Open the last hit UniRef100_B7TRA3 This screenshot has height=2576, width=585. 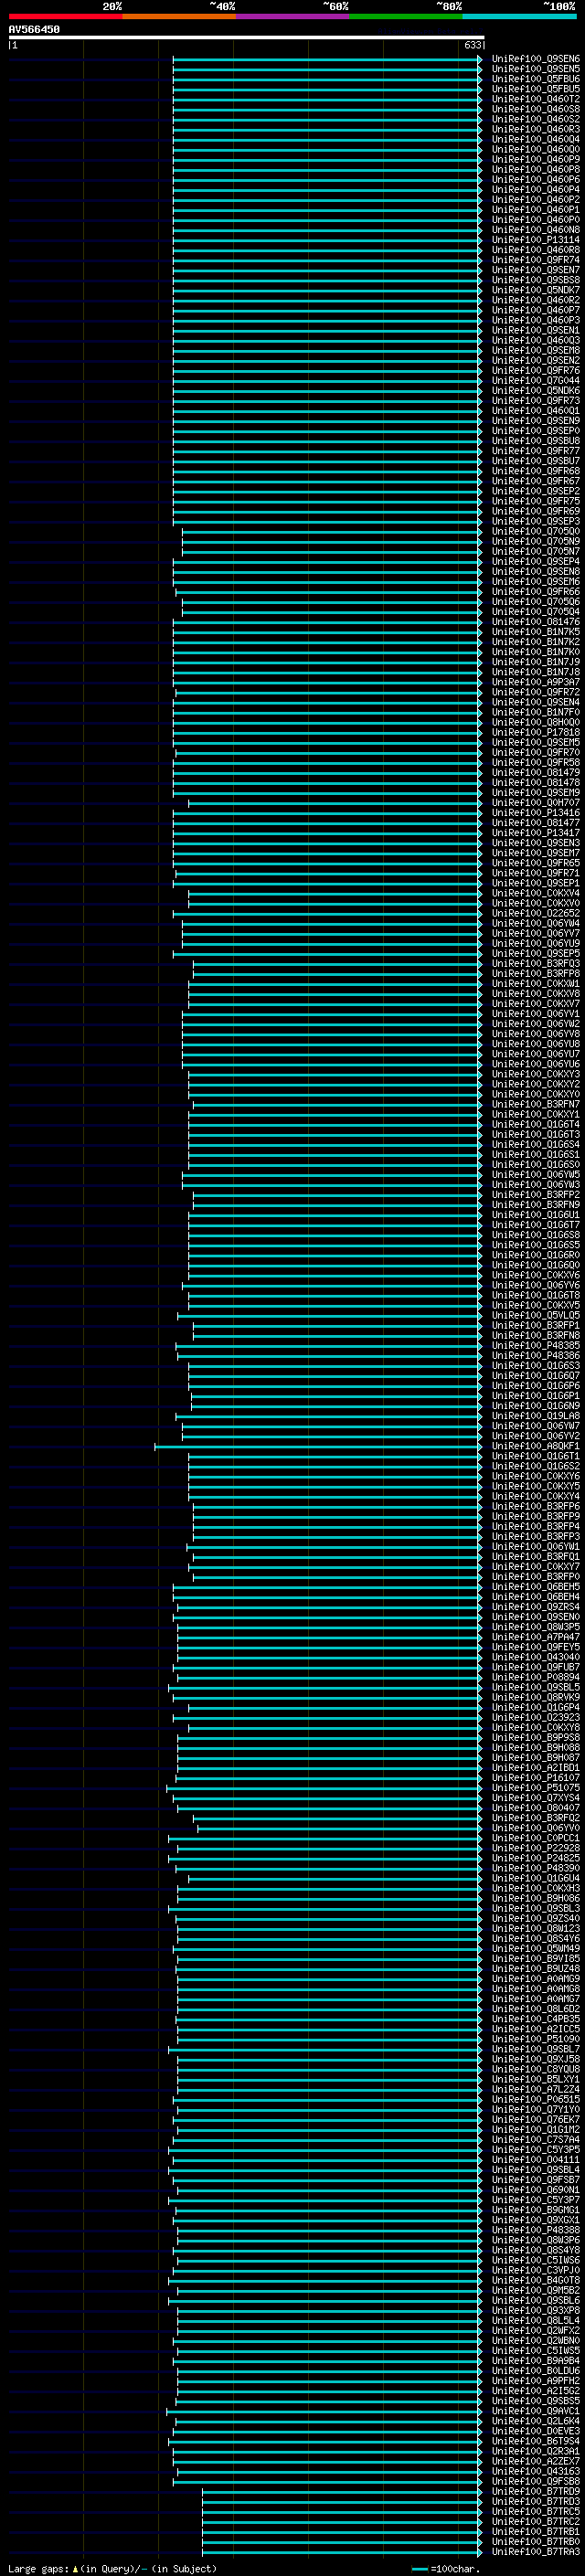(x=535, y=2551)
